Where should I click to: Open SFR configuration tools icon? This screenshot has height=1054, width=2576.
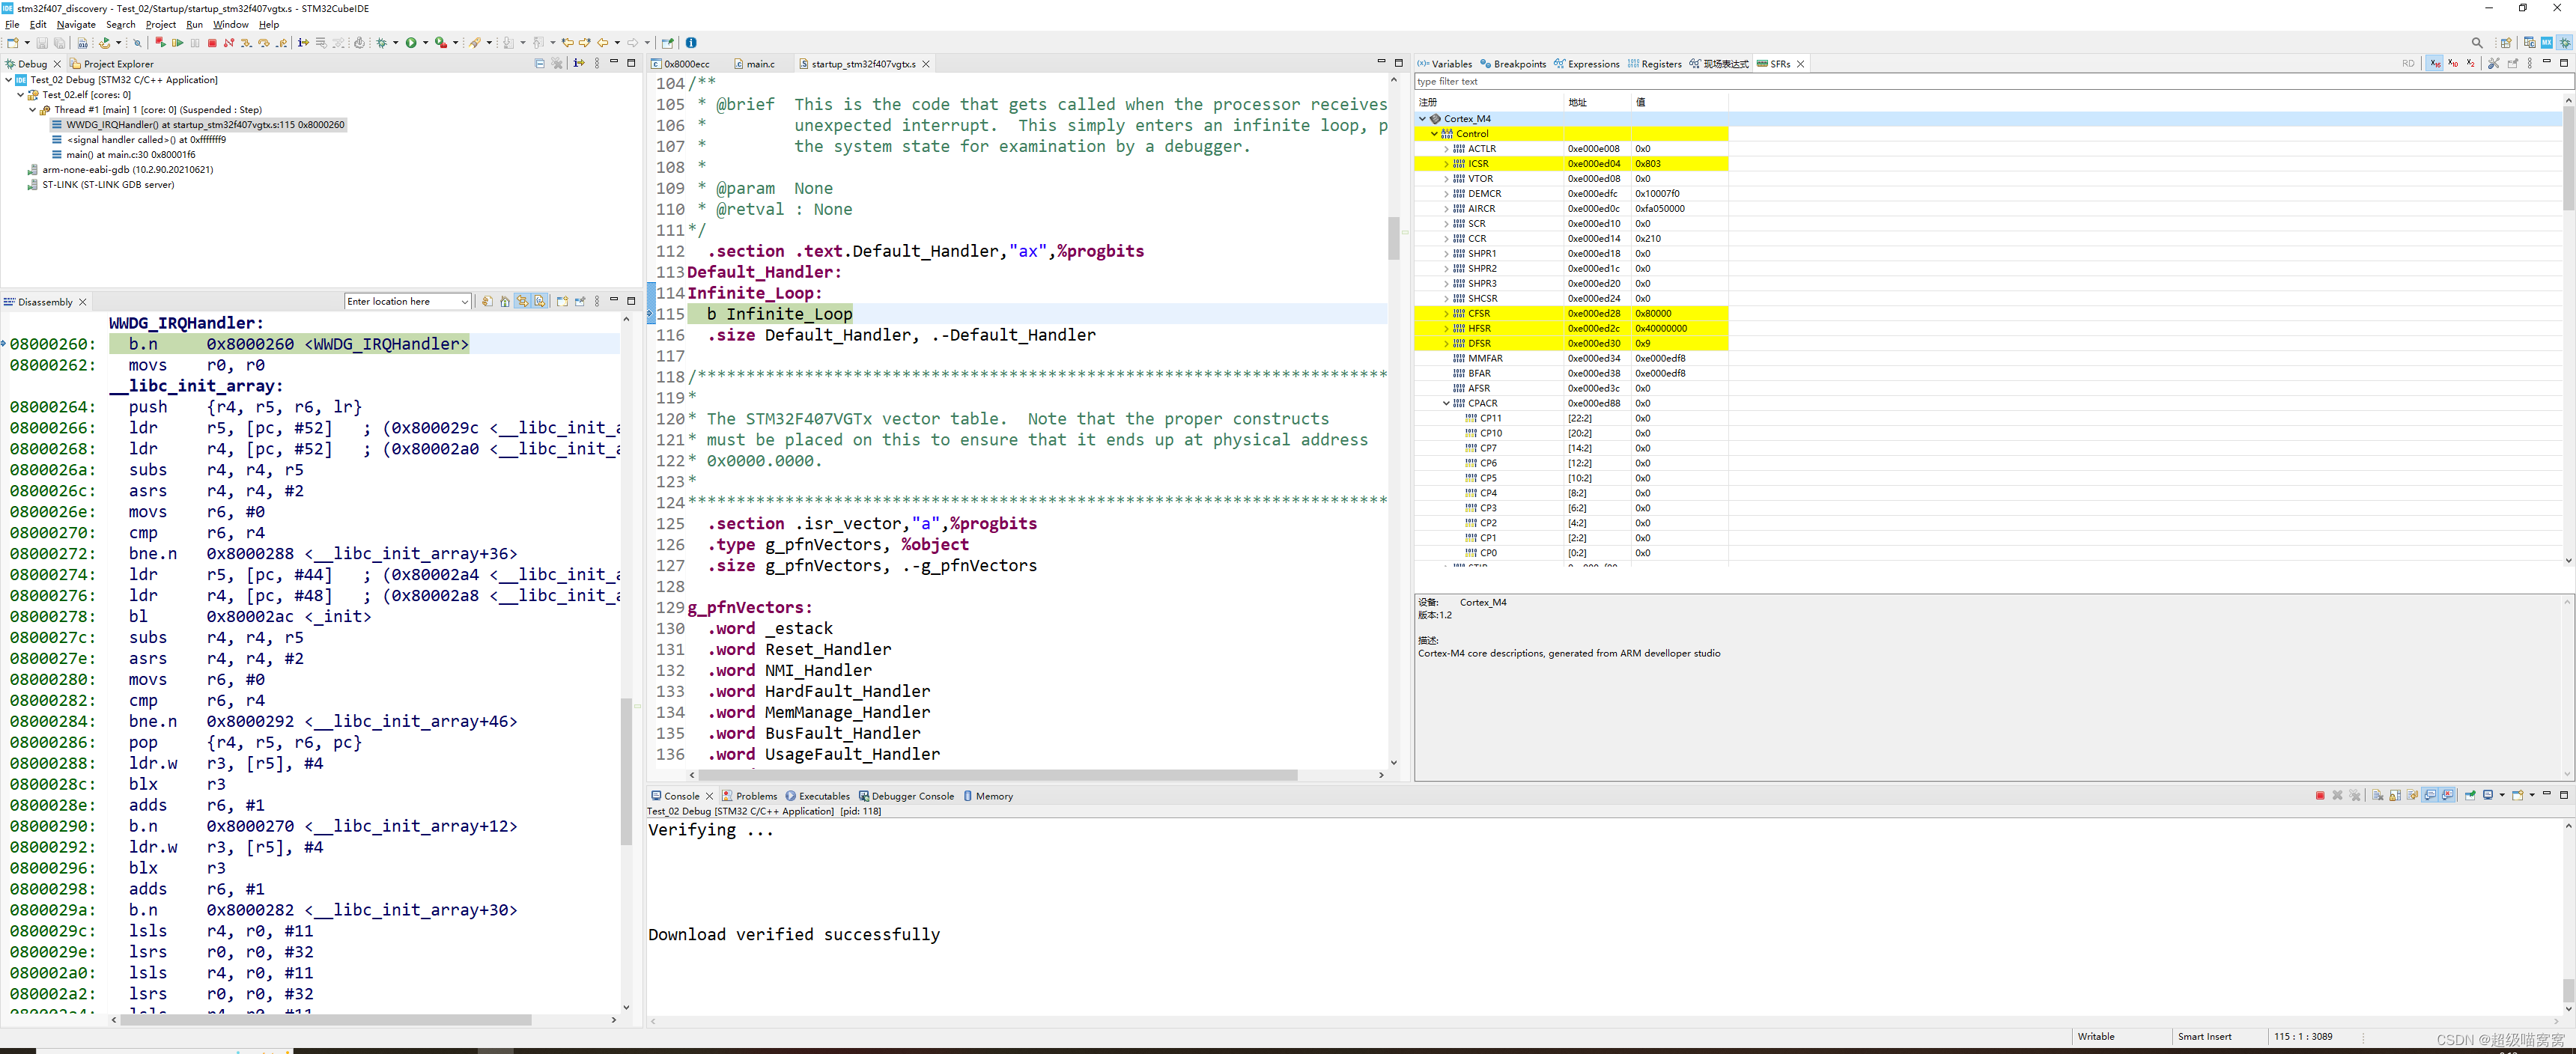(x=2494, y=63)
